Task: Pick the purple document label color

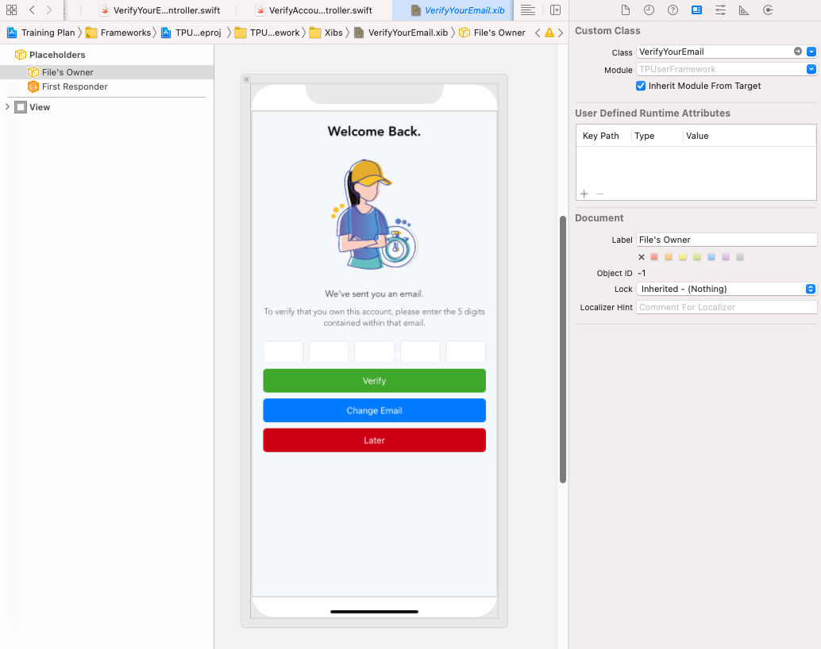Action: [726, 257]
